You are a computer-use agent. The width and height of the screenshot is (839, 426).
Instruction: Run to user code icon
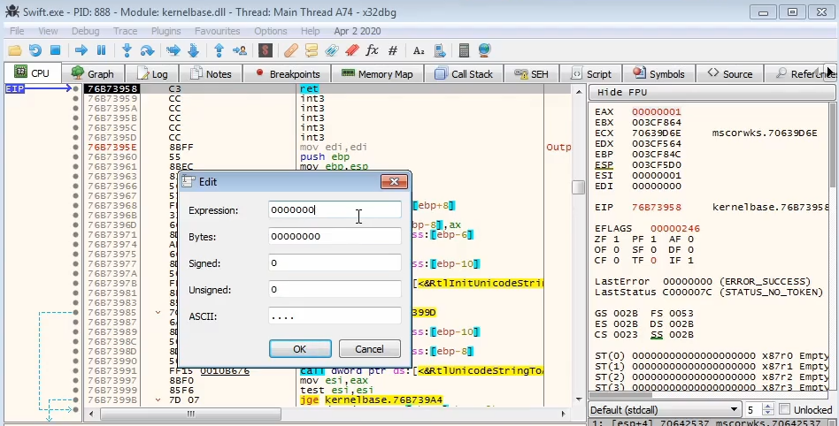240,50
